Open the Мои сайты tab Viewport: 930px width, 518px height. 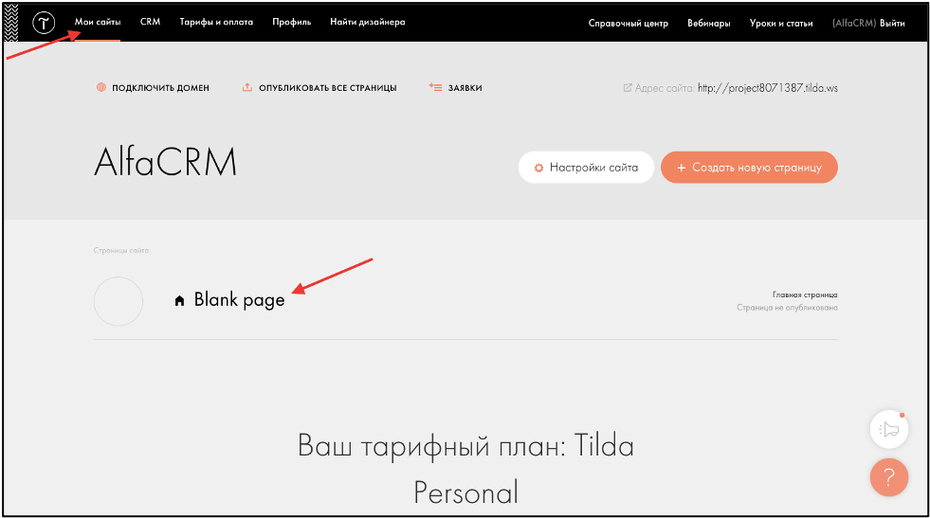click(98, 22)
